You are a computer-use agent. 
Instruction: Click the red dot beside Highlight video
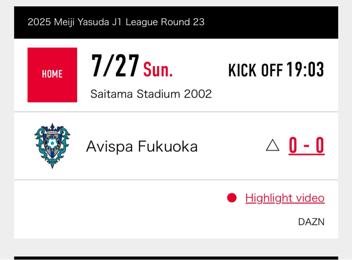pyautogui.click(x=232, y=198)
